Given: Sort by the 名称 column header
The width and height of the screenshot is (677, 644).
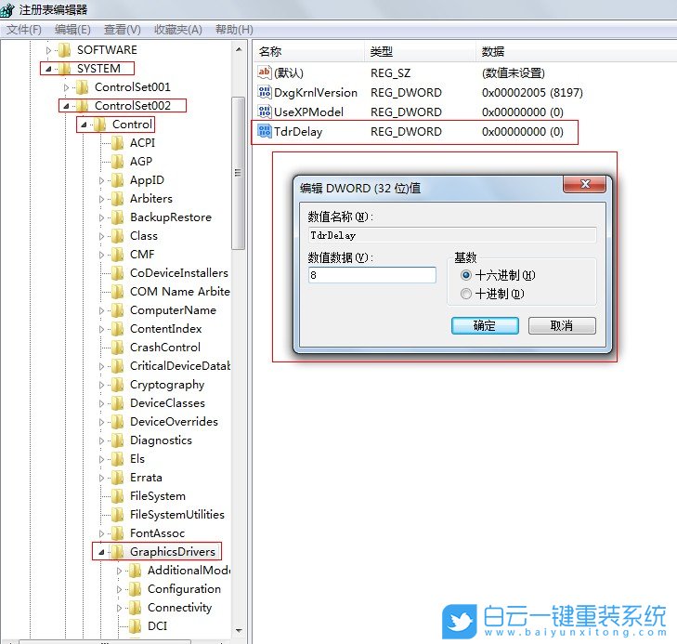Looking at the screenshot, I should pyautogui.click(x=308, y=52).
